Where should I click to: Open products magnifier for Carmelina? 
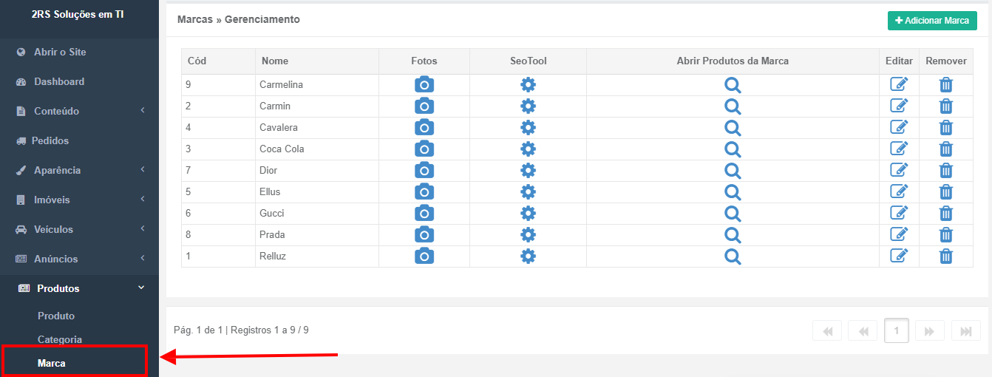(x=733, y=84)
